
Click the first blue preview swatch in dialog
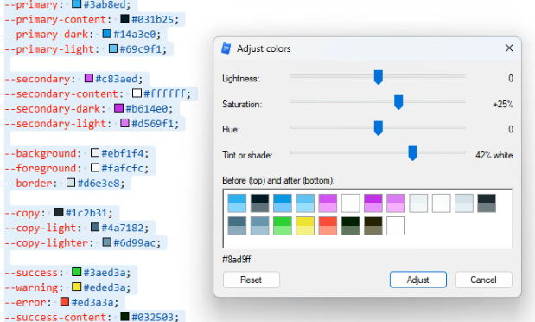coord(237,203)
